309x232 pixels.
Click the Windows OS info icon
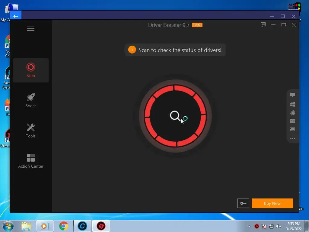click(x=293, y=104)
